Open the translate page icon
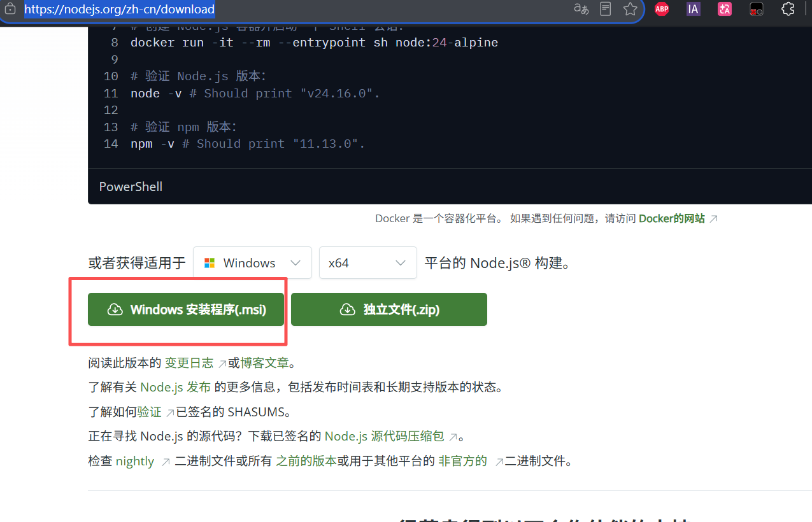The width and height of the screenshot is (812, 522). [x=581, y=9]
